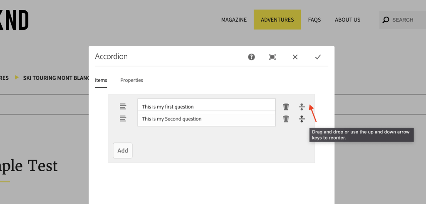
Task: Select the Items tab
Action: click(x=101, y=80)
